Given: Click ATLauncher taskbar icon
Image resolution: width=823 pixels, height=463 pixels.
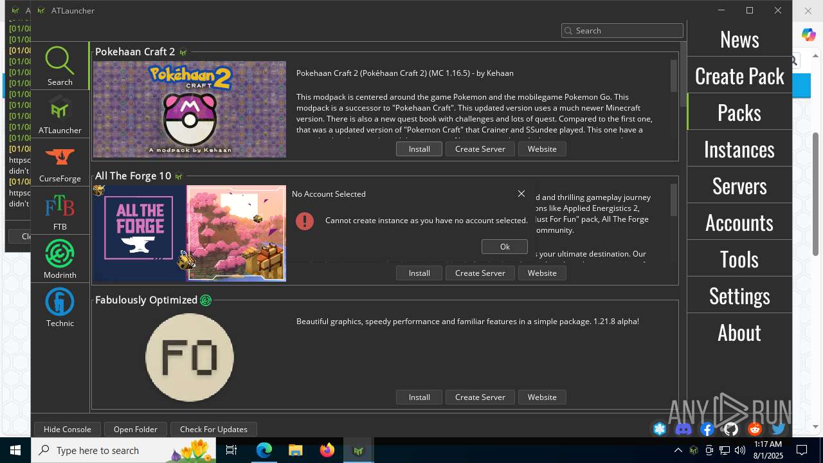Looking at the screenshot, I should coord(359,450).
